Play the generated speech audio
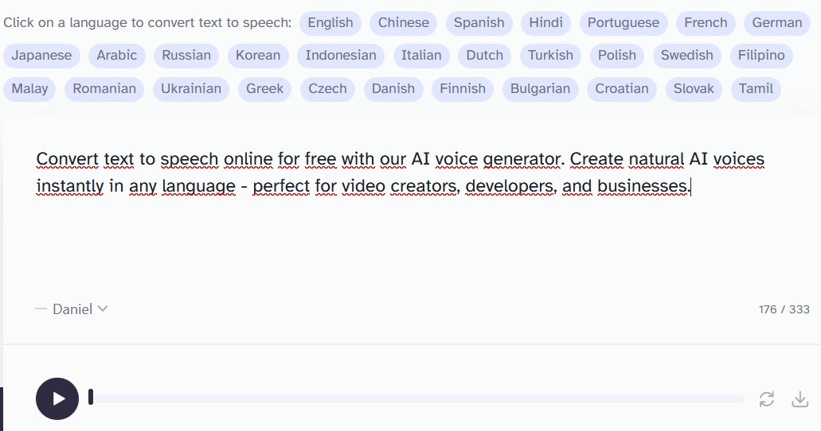The width and height of the screenshot is (821, 431). [57, 398]
